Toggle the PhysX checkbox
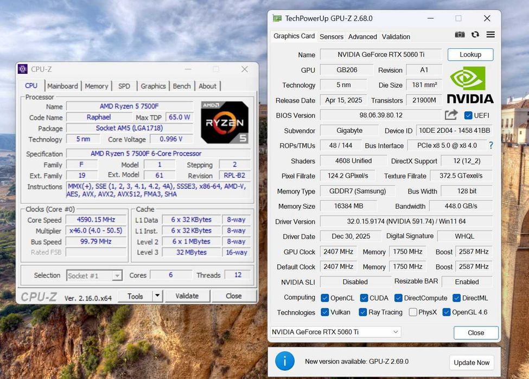 click(x=412, y=312)
